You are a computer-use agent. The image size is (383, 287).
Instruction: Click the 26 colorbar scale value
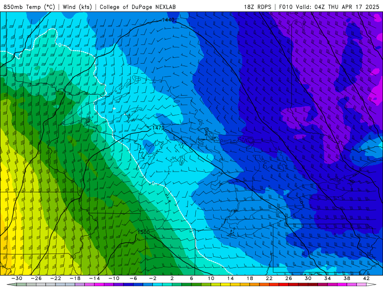point(289,278)
